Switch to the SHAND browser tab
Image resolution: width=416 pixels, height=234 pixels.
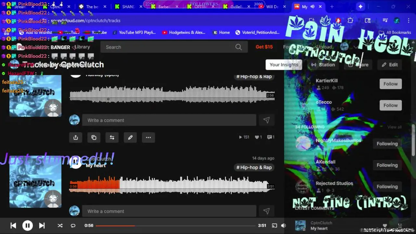(128, 6)
